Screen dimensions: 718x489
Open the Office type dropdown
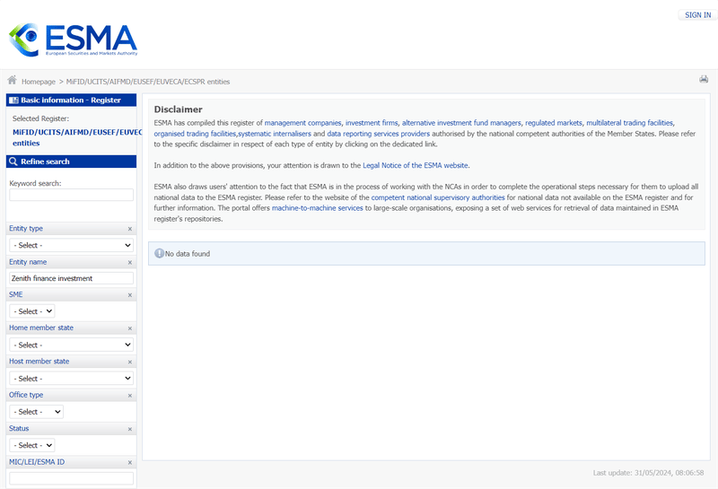point(36,412)
